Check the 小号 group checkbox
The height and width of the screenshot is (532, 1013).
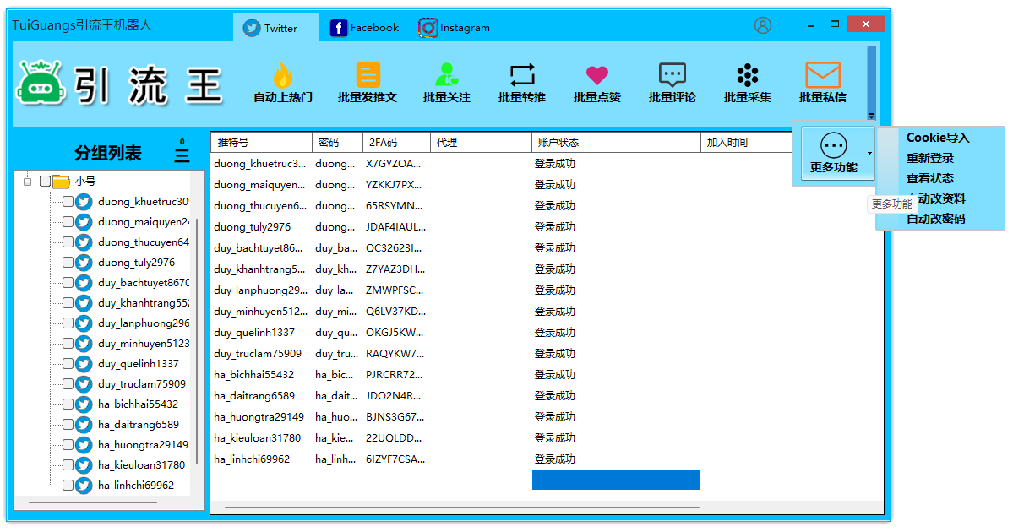click(x=46, y=182)
